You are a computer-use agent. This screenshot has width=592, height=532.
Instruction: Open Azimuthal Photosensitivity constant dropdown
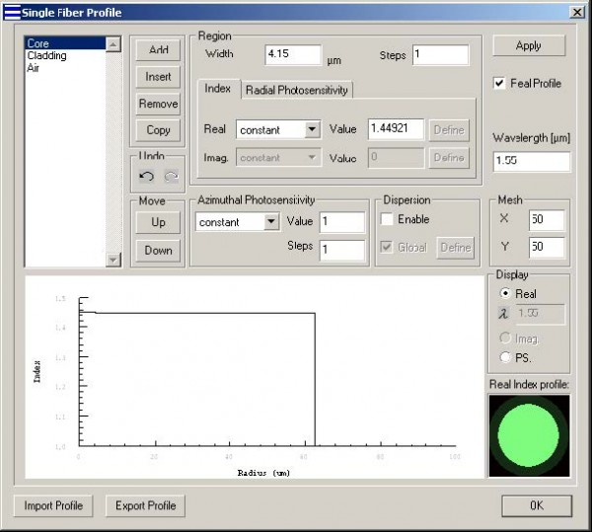point(271,221)
